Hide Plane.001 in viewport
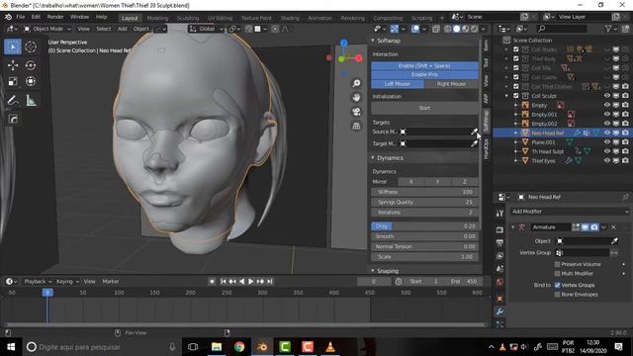633x356 pixels. tap(606, 142)
